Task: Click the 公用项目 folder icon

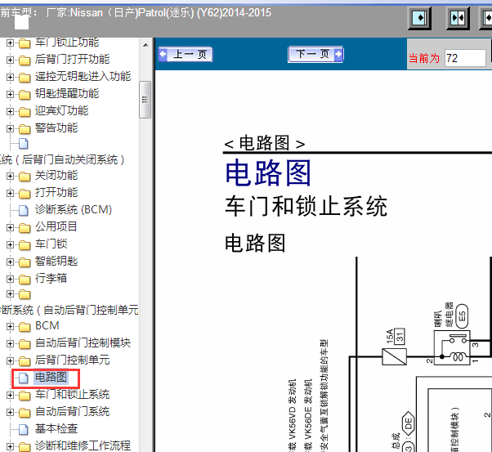Action: coord(25,228)
